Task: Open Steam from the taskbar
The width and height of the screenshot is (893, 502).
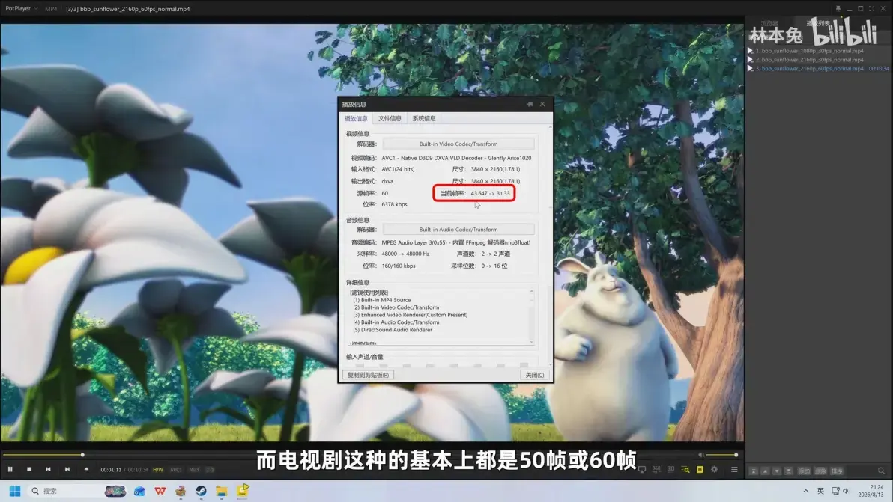Action: pyautogui.click(x=201, y=491)
